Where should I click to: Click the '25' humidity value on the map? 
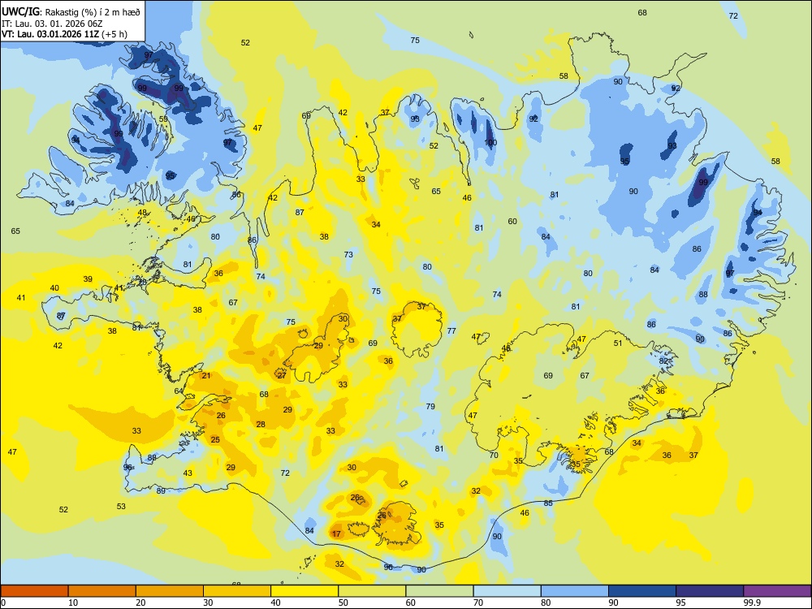tap(215, 439)
